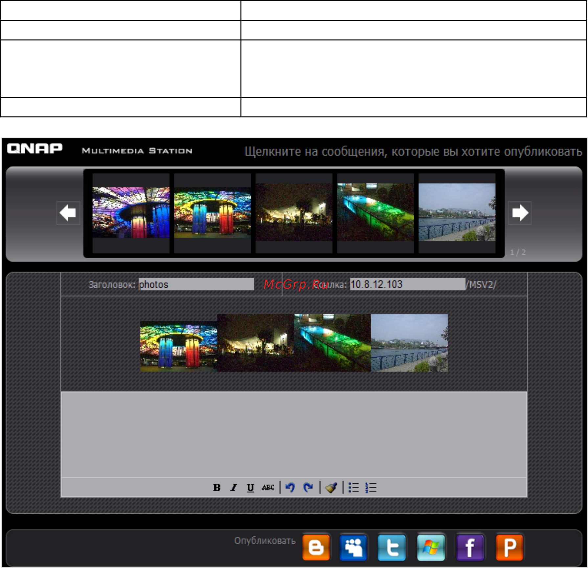Publish to MySpace icon
Image resolution: width=588 pixels, height=568 pixels.
click(353, 547)
